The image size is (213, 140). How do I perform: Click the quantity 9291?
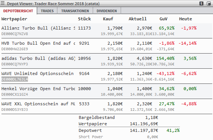pyautogui.click(x=84, y=43)
